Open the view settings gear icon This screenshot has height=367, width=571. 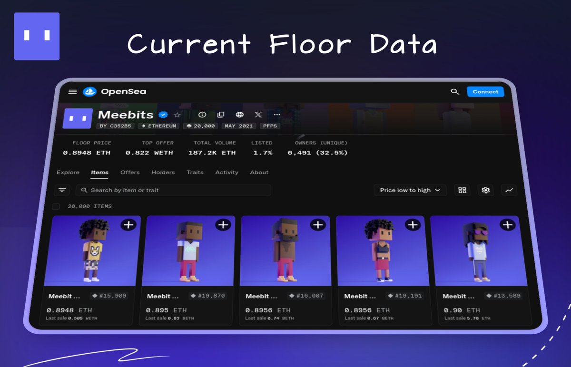[x=485, y=190]
